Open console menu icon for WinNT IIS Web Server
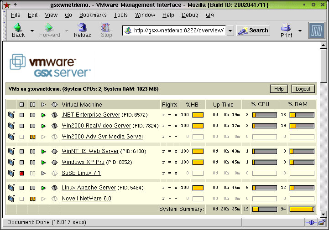The image size is (329, 230). (11, 151)
